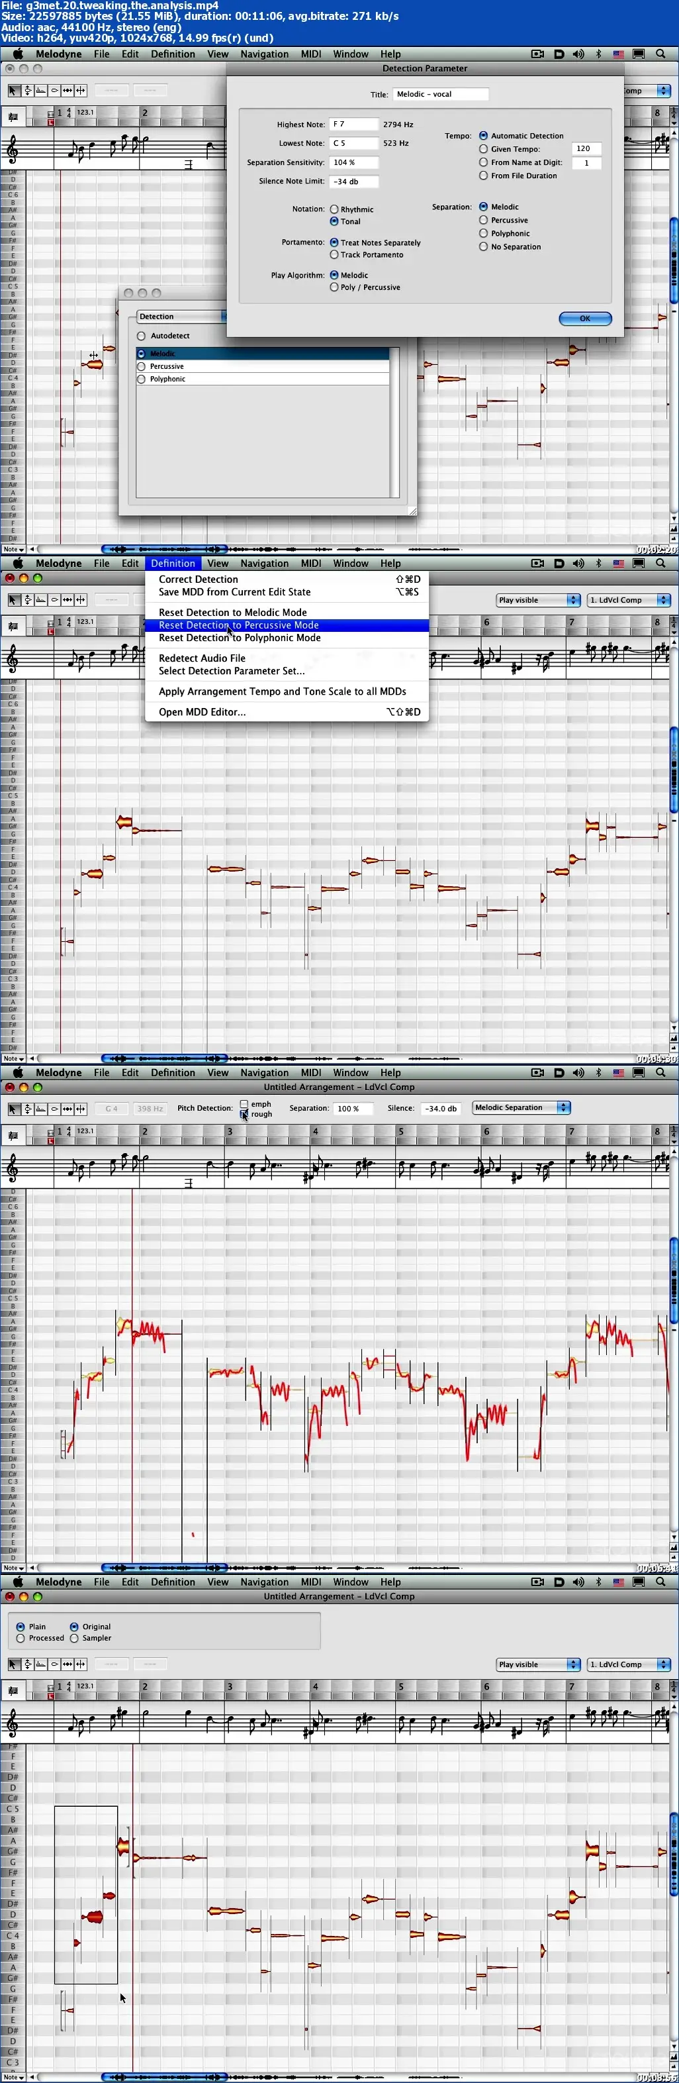Image resolution: width=679 pixels, height=2083 pixels.
Task: Select Poly / Percussive as the play algorithm
Action: (334, 287)
